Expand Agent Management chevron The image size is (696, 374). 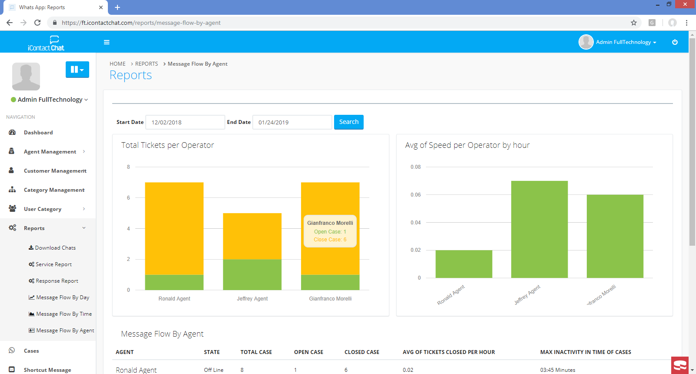(84, 151)
